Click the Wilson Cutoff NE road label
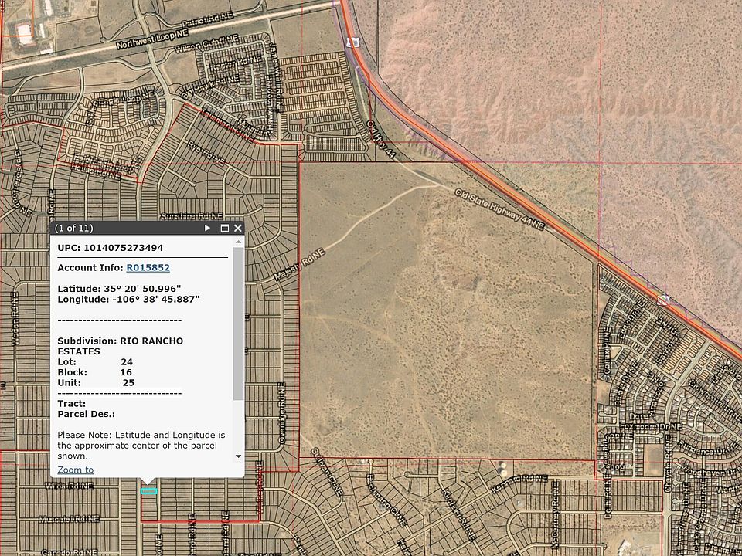 [x=206, y=43]
